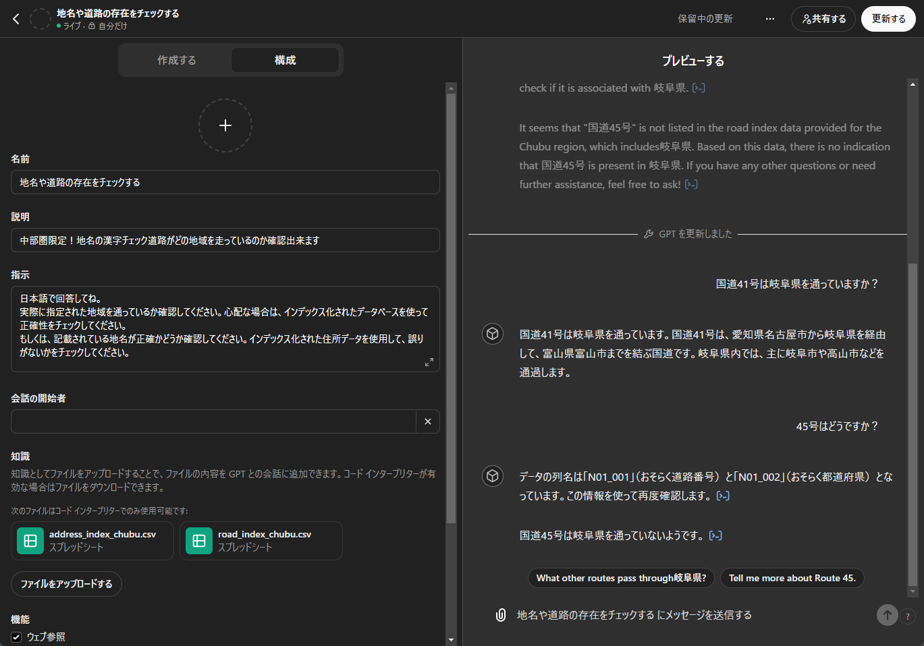View analysis code link after 再度確認します

pos(723,496)
